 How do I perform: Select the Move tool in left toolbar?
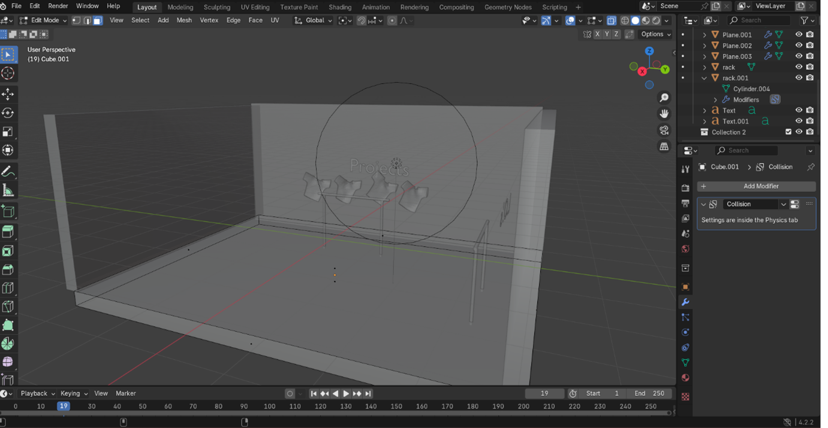tap(8, 94)
